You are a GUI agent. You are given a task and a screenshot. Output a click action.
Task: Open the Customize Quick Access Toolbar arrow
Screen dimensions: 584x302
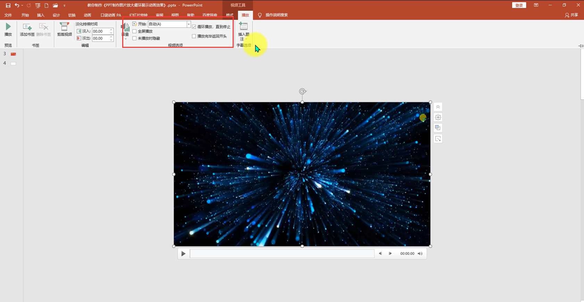(65, 6)
